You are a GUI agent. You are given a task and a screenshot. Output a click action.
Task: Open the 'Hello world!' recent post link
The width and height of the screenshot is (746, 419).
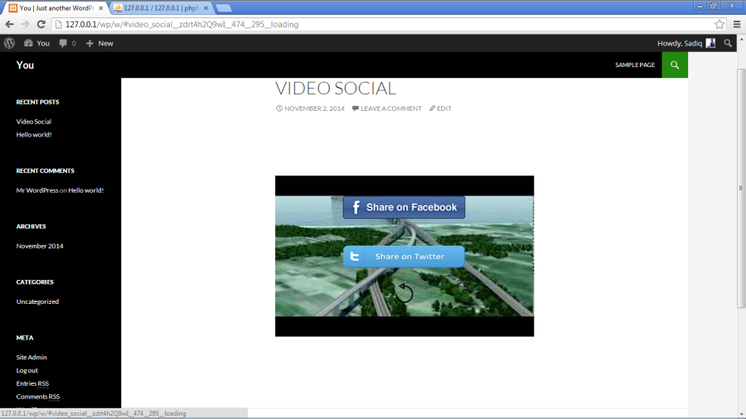click(34, 135)
